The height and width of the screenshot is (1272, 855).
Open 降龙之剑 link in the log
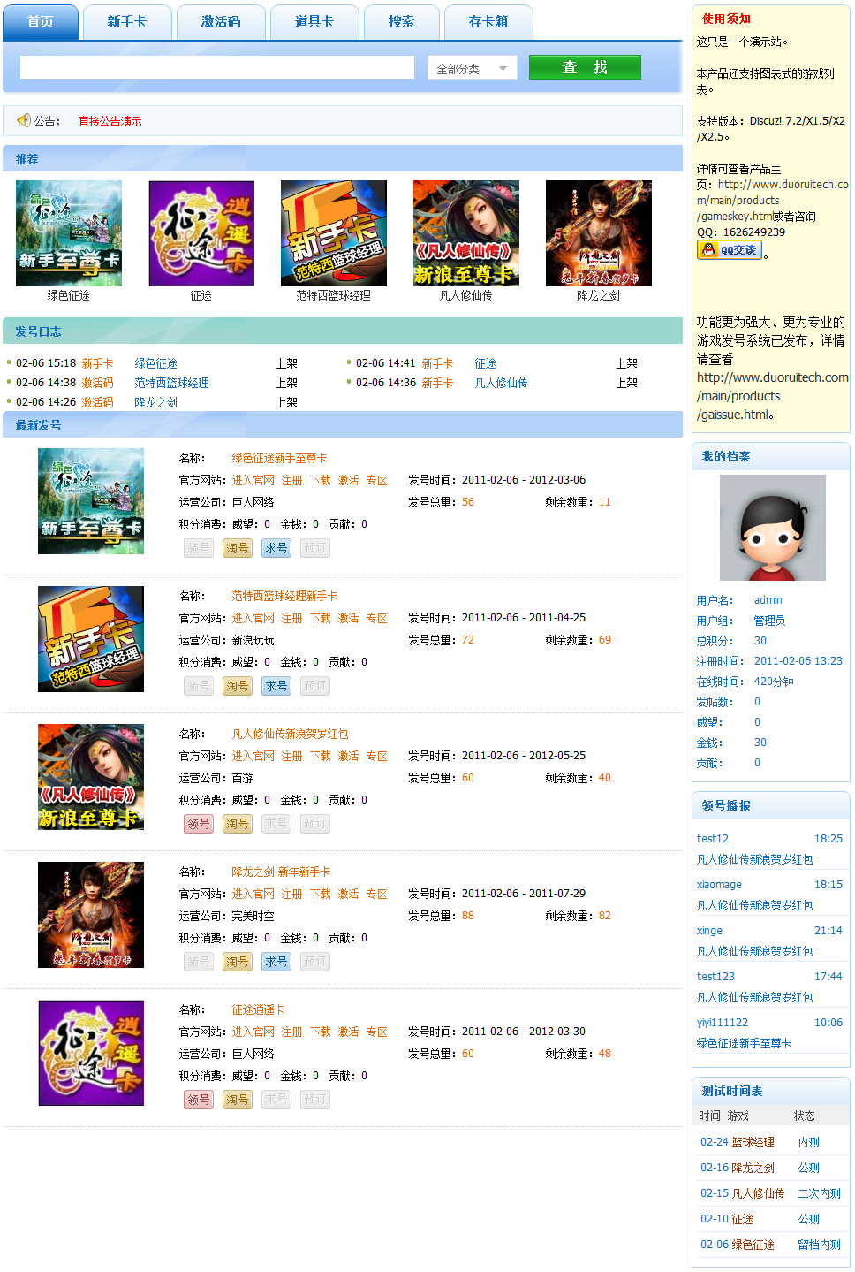click(155, 402)
